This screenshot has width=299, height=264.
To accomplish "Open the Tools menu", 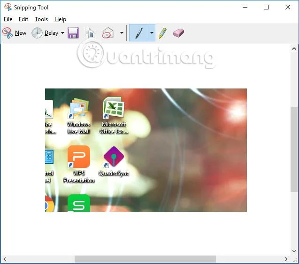I will tap(41, 19).
